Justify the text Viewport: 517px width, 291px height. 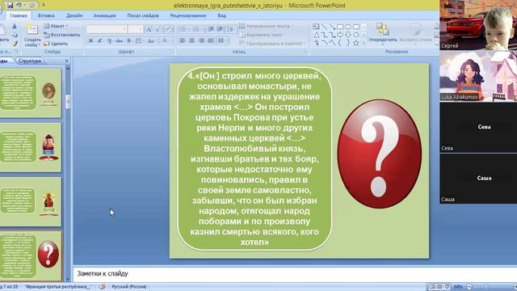click(210, 40)
